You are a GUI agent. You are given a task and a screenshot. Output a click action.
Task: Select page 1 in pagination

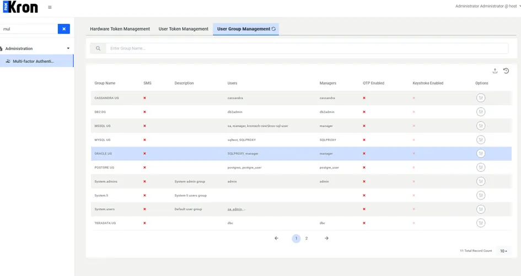pyautogui.click(x=296, y=238)
